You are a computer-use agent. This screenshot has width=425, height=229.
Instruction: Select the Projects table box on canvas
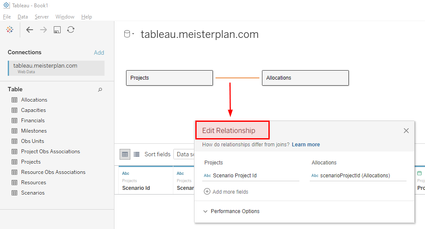(x=169, y=78)
